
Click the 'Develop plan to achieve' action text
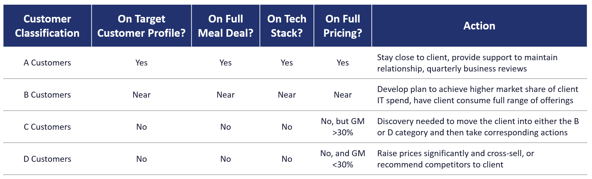pos(477,95)
